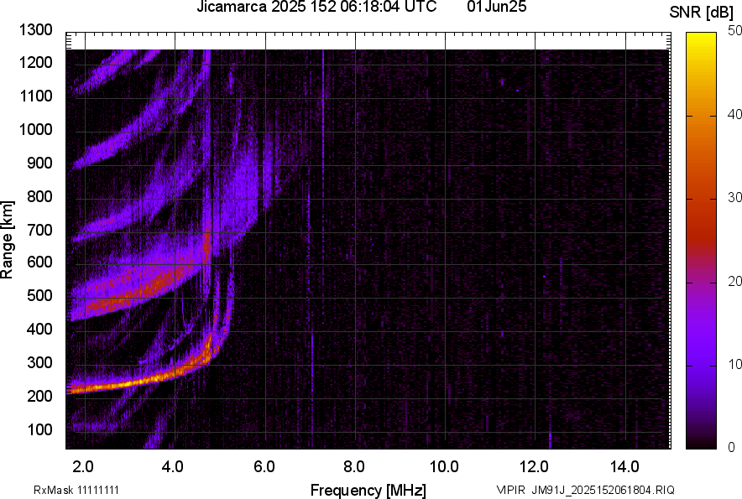Click the range axis tick '1200'
The width and height of the screenshot is (742, 499).
click(35, 62)
